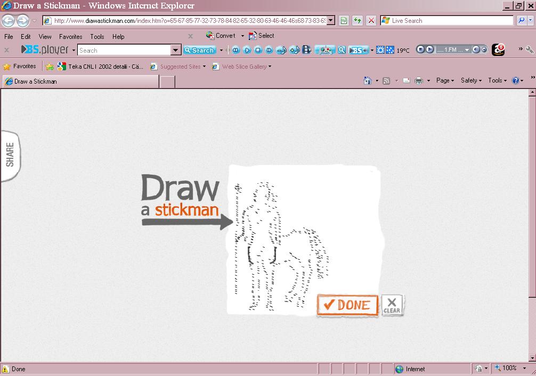Open a new blank tab

tap(167, 82)
